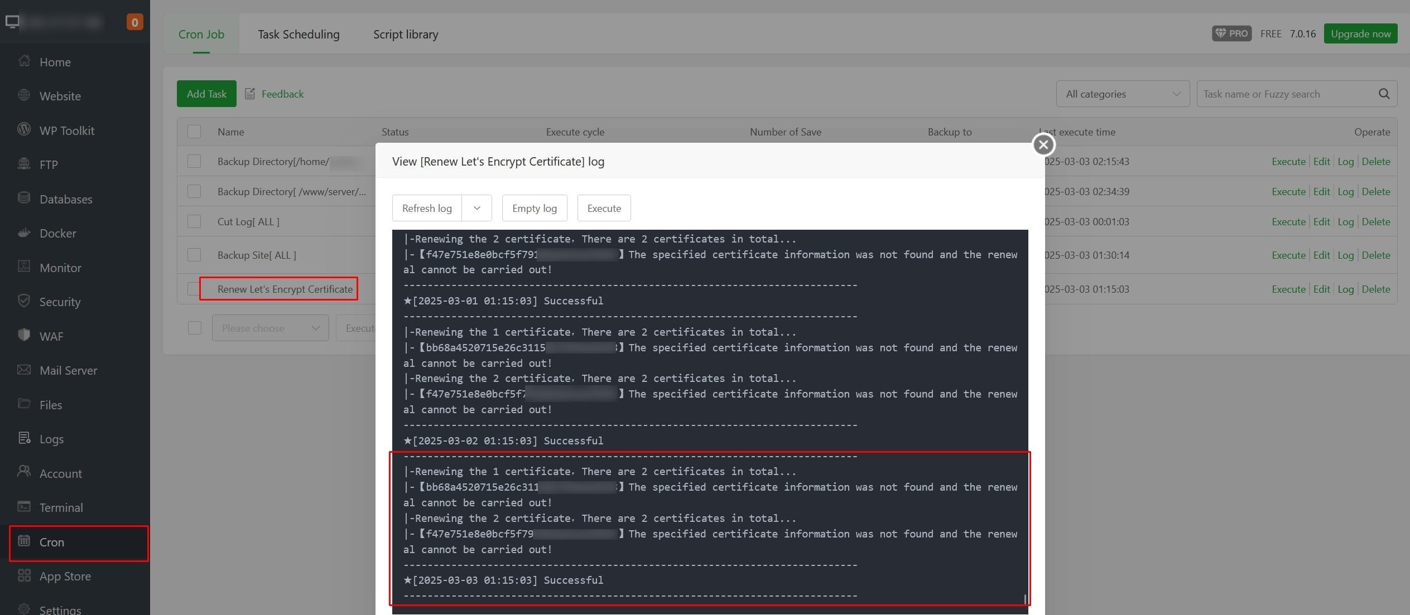Image resolution: width=1410 pixels, height=615 pixels.
Task: Check the Backup Site[ ALL ] checkbox
Action: pos(194,255)
